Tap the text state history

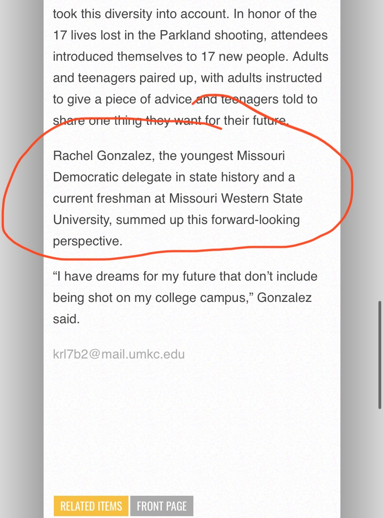click(224, 178)
